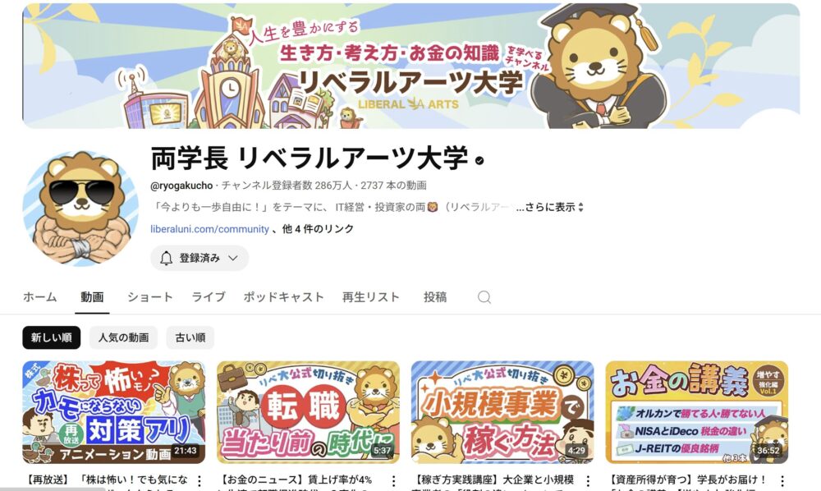Open the three-dot menu for お金のニュース video
The height and width of the screenshot is (491, 821).
393,480
